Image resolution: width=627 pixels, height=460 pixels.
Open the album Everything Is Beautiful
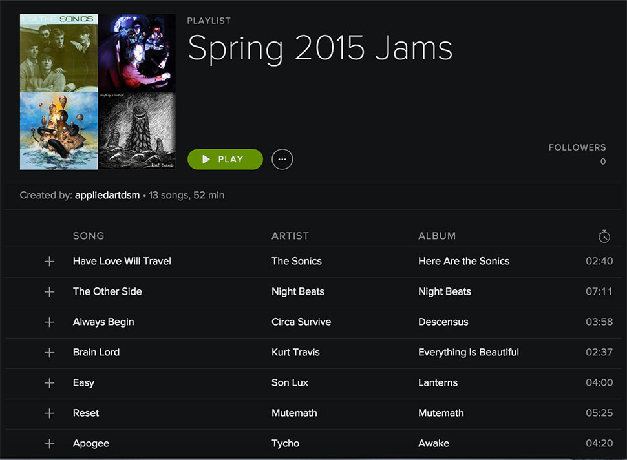(468, 352)
